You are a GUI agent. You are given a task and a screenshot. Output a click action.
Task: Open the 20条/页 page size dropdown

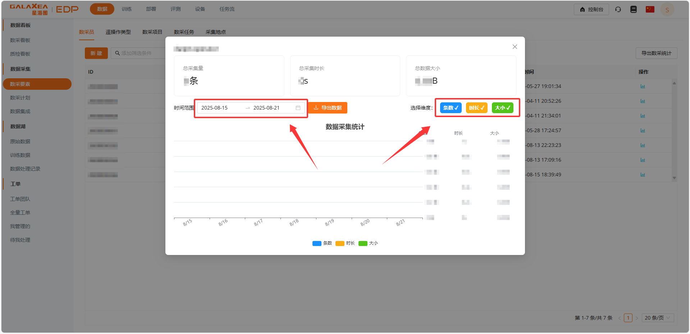click(657, 317)
